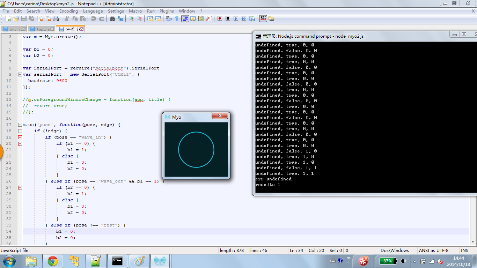Click the Undo arrow icon
Screen dimensions: 477x268
94,18
